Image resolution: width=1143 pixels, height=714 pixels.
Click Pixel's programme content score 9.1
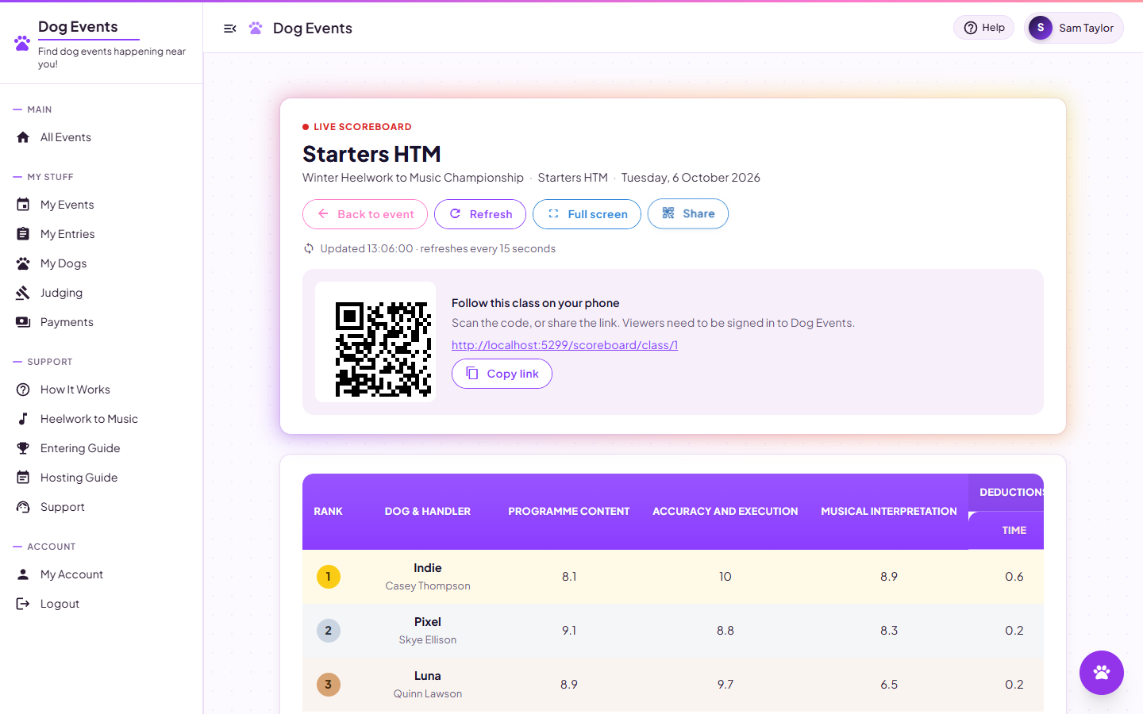point(569,631)
